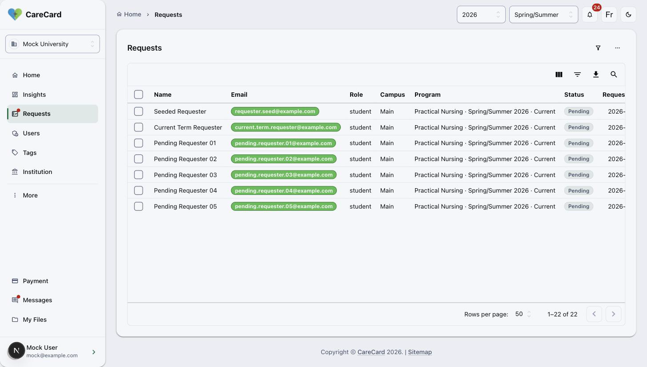Click the CareCard heart logo
This screenshot has width=647, height=367.
click(x=15, y=14)
